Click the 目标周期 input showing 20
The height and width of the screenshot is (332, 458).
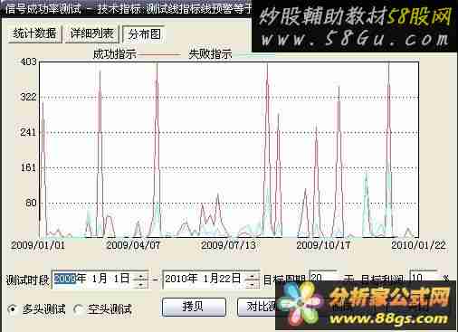click(x=322, y=277)
